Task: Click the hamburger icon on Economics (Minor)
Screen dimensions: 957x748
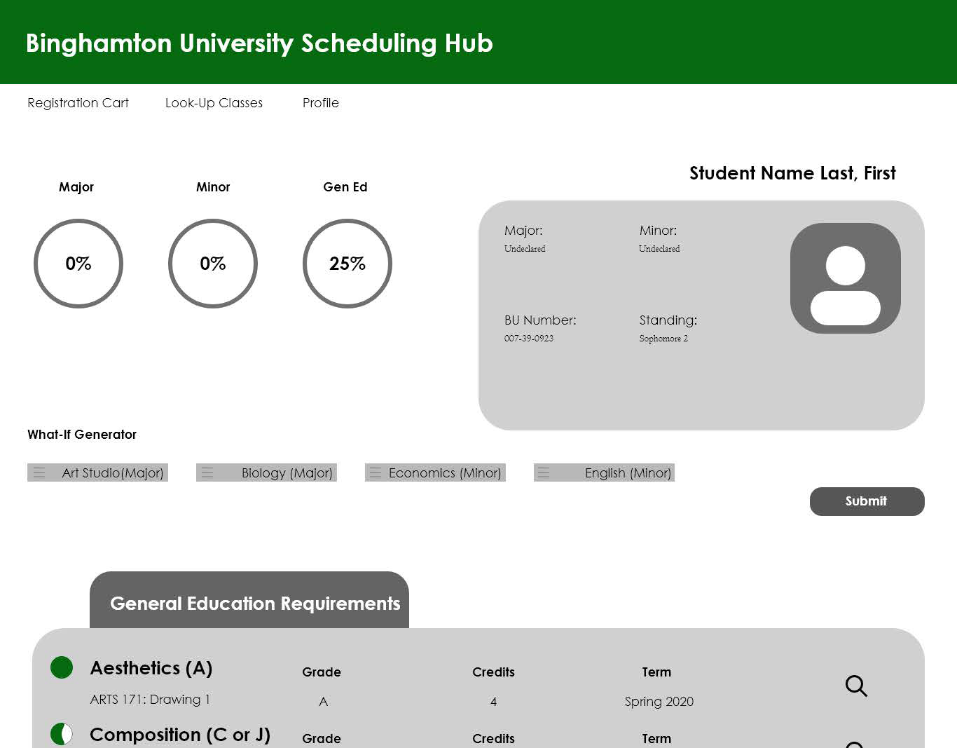Action: pos(376,472)
